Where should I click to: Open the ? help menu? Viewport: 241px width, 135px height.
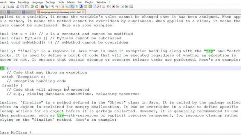110,2
